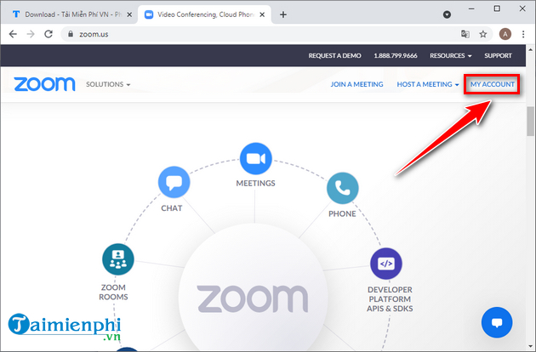The height and width of the screenshot is (352, 536).
Task: Open a new tab with plus
Action: pos(283,14)
